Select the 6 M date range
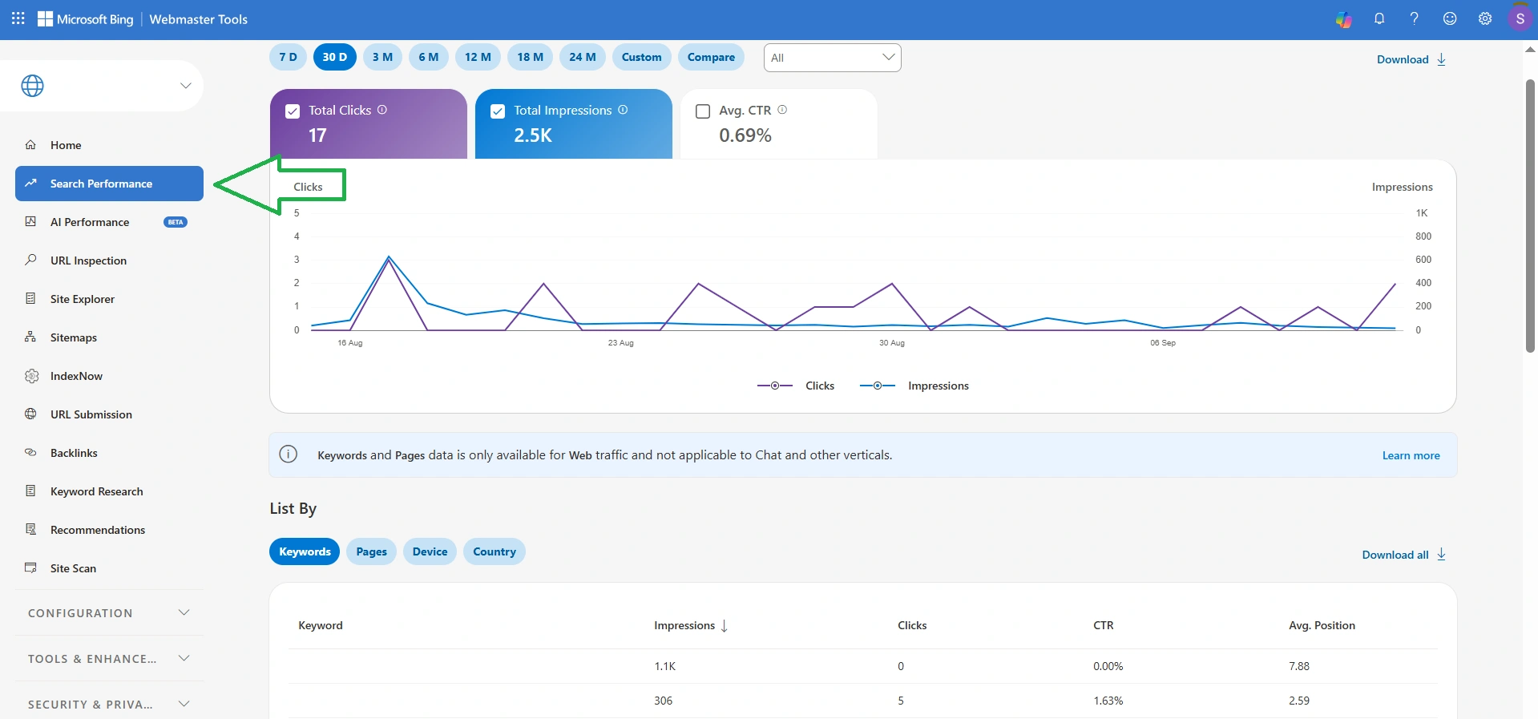Viewport: 1538px width, 719px height. (429, 57)
